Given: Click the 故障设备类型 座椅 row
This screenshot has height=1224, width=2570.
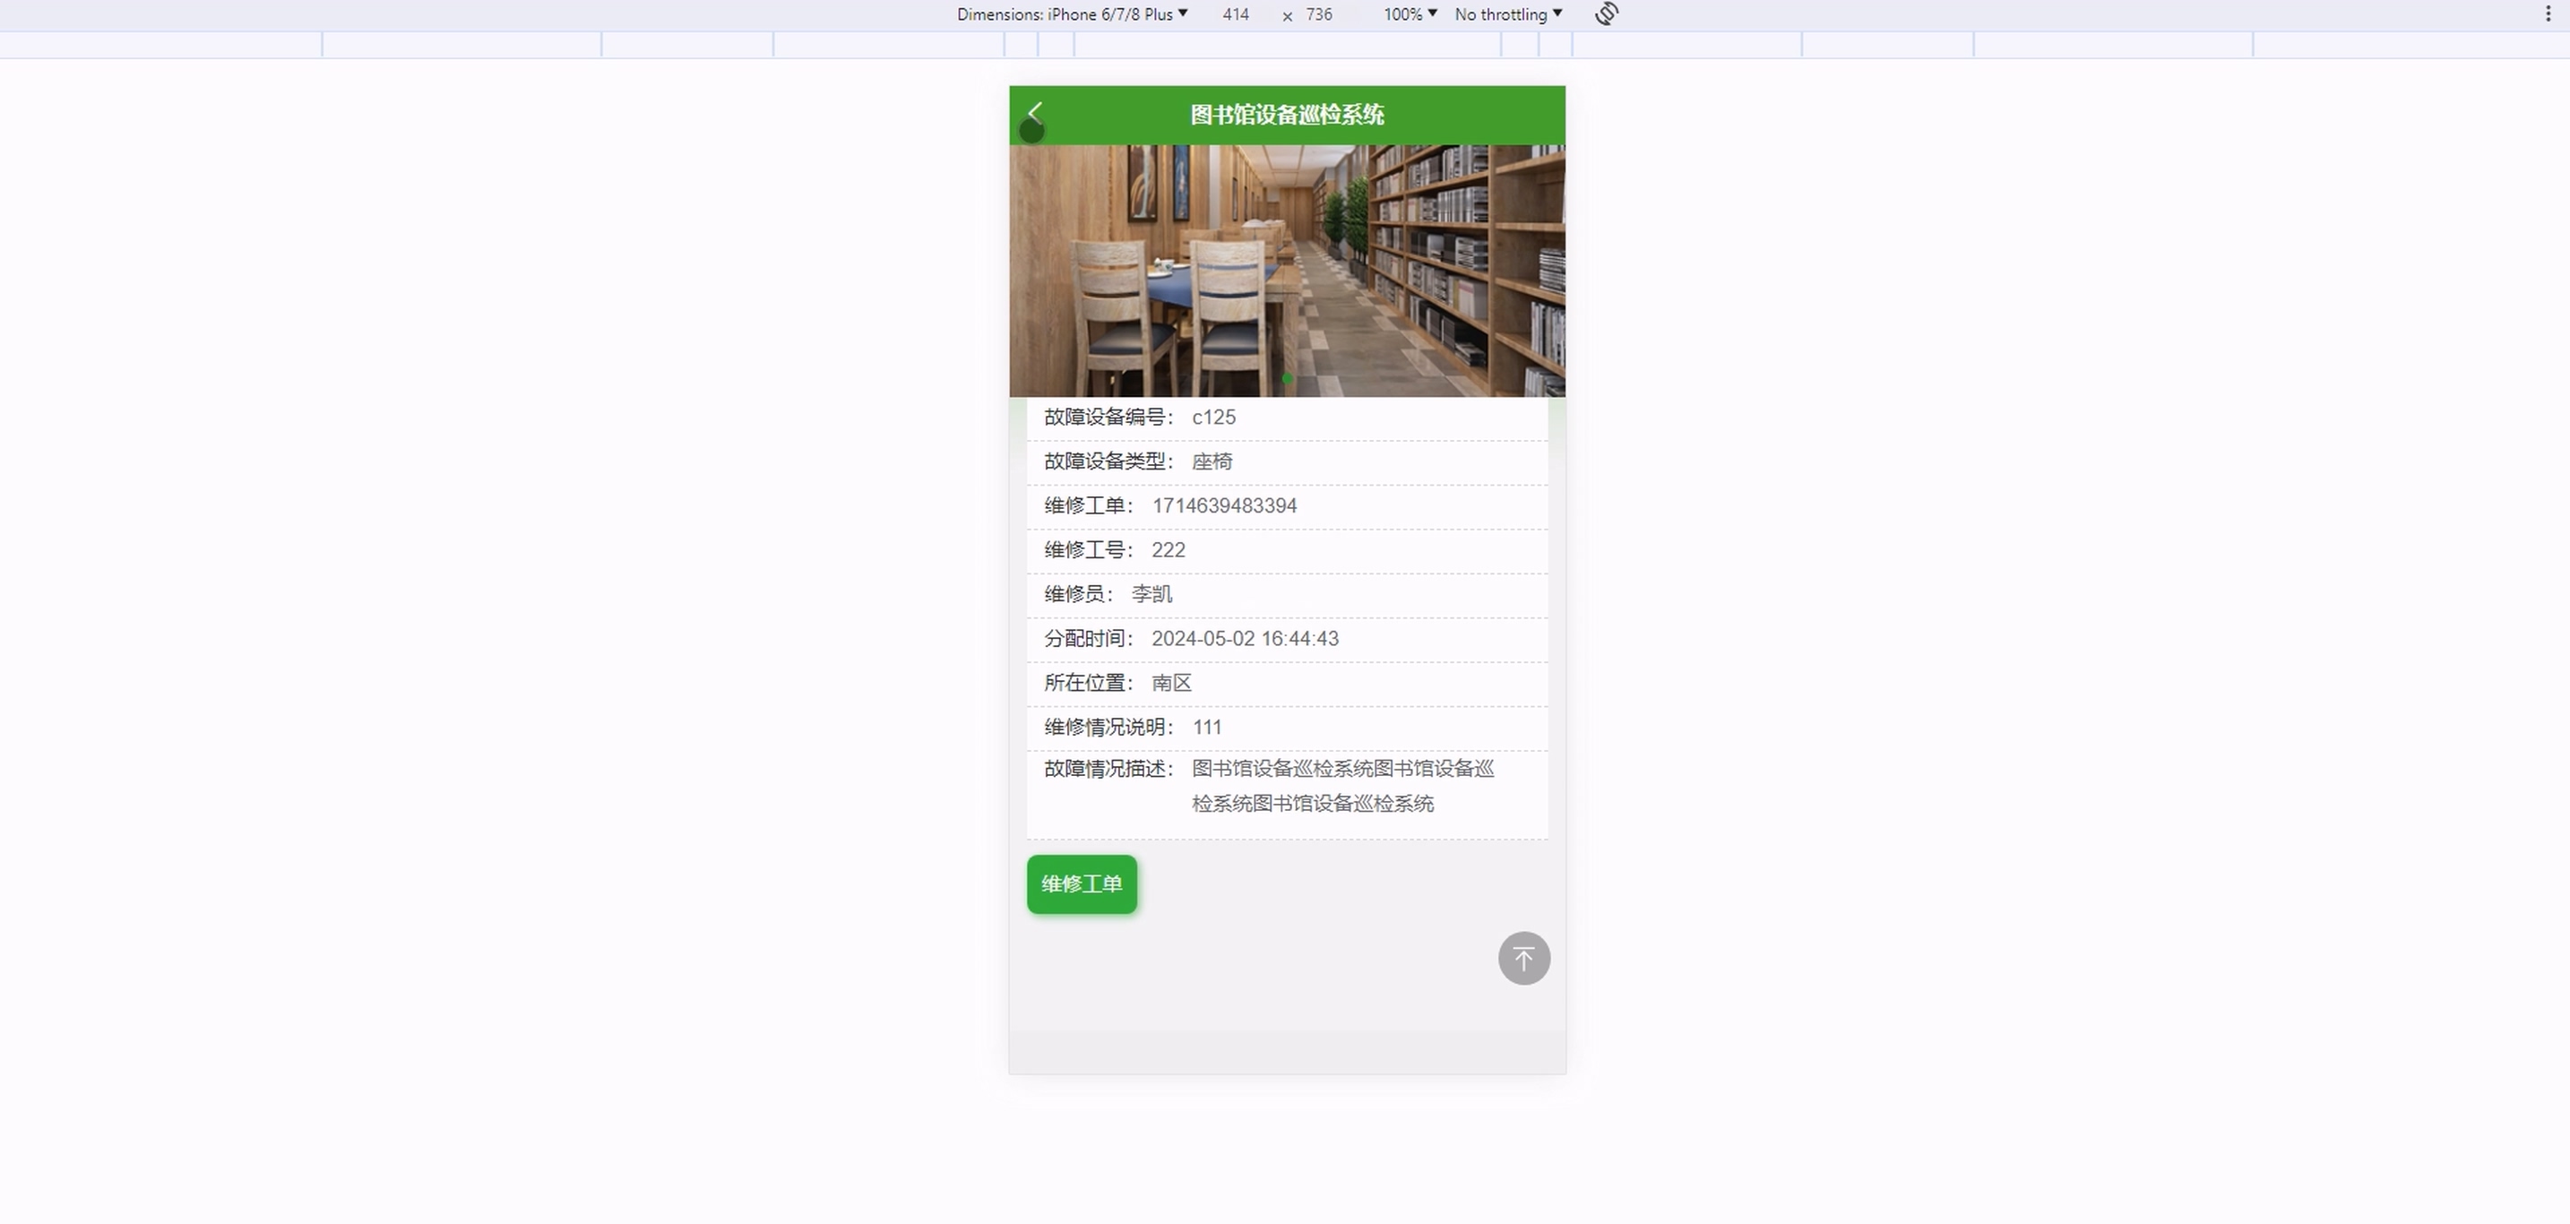Looking at the screenshot, I should pos(1287,461).
